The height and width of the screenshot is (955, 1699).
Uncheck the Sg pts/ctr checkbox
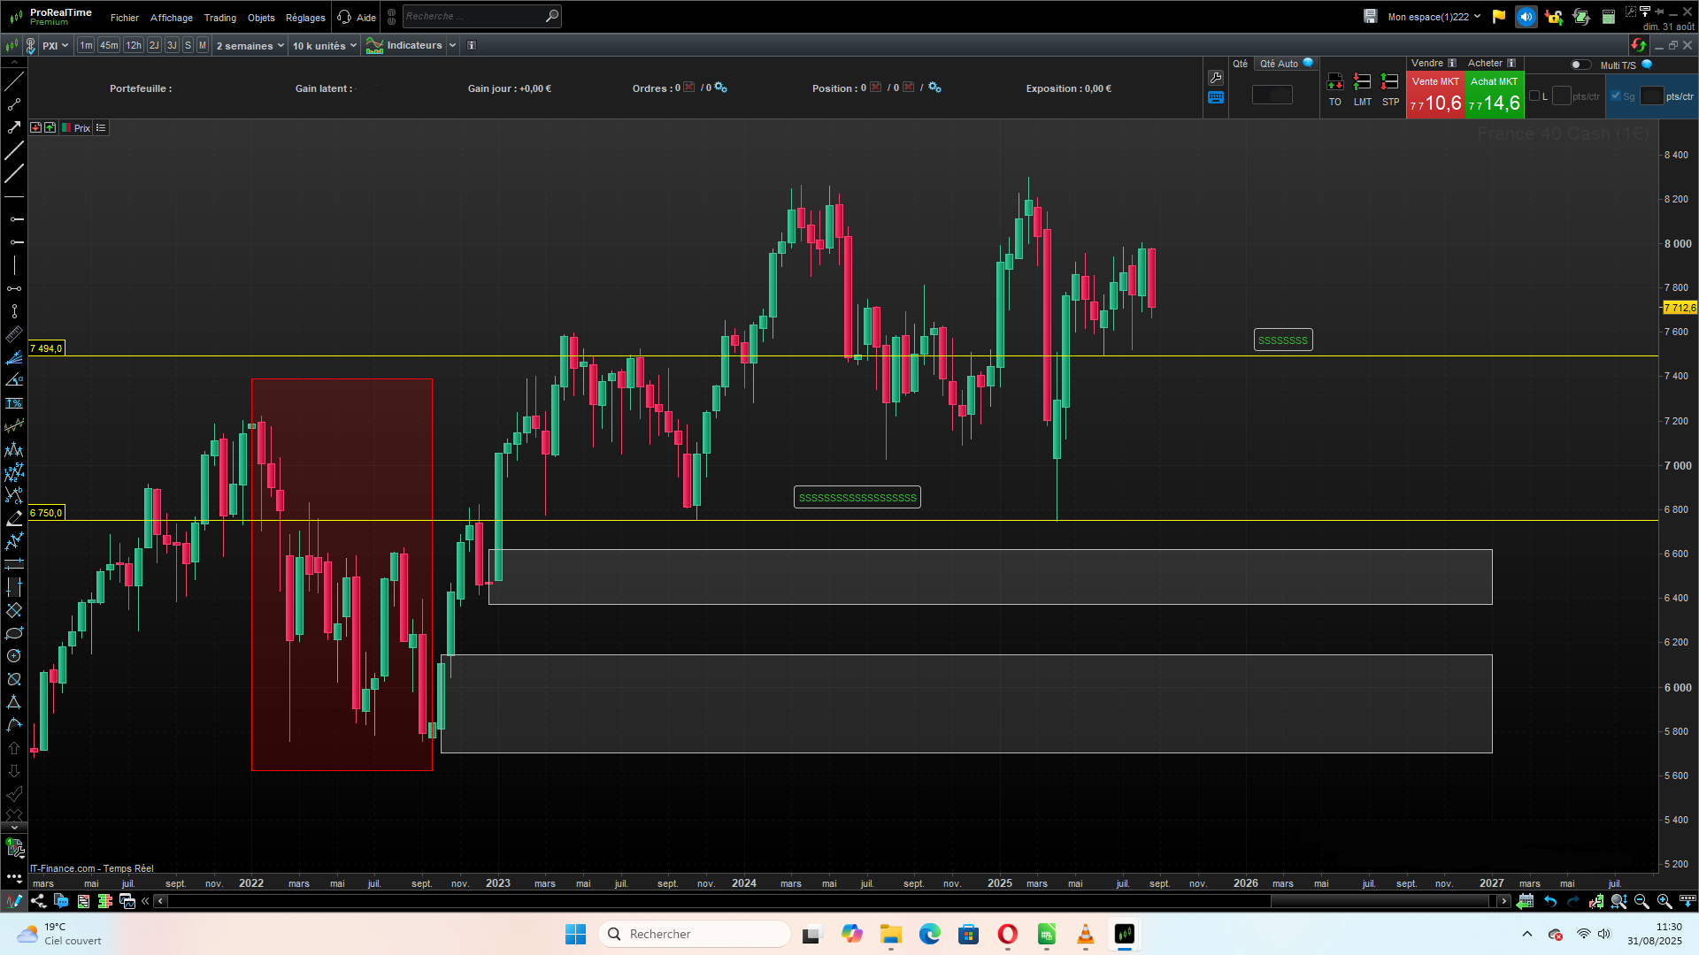[x=1616, y=96]
